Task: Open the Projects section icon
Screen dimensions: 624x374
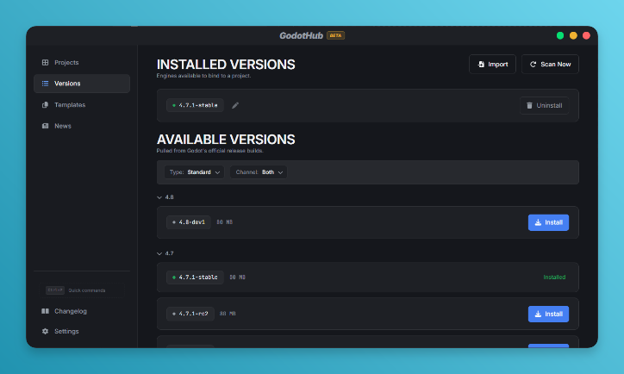Action: coord(46,62)
